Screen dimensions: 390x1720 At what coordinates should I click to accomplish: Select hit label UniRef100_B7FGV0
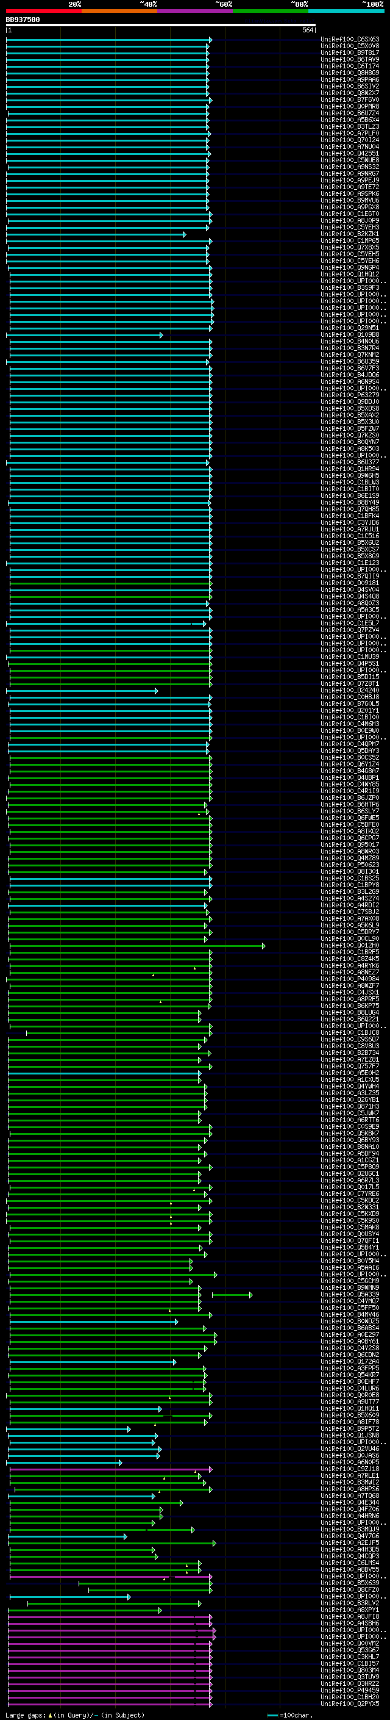tap(350, 99)
